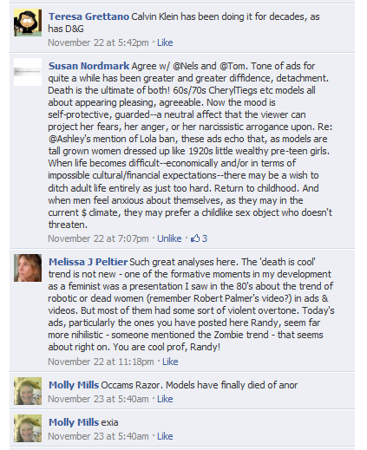The height and width of the screenshot is (450, 367).
Task: Open the Teresa Grettano name link
Action: point(88,16)
